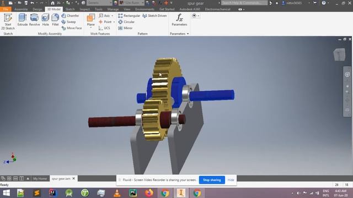Click the Undo arrow
The image size is (353, 198).
33,3
